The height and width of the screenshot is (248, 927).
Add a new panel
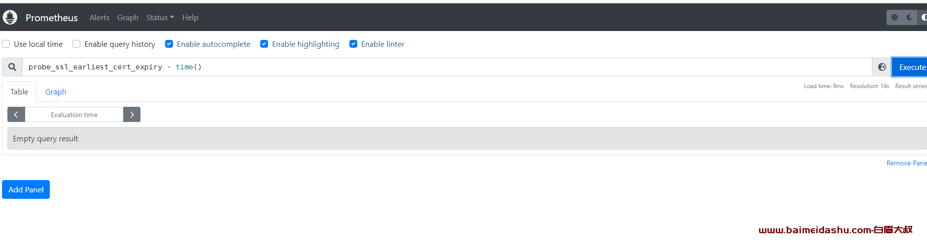(26, 189)
